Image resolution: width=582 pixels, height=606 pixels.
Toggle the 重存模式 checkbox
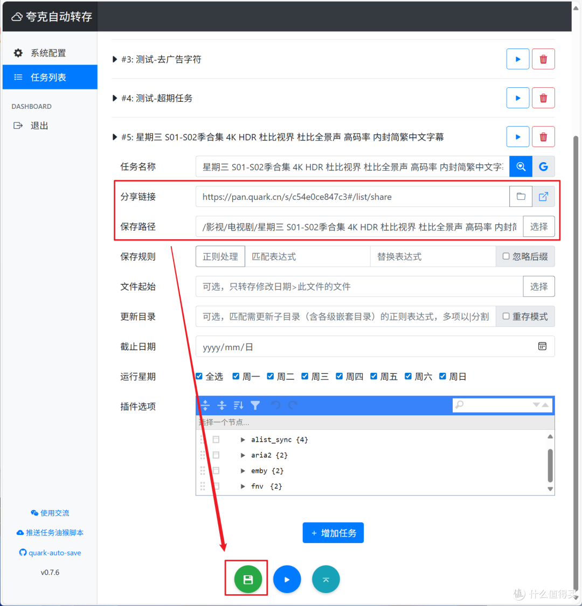click(506, 316)
